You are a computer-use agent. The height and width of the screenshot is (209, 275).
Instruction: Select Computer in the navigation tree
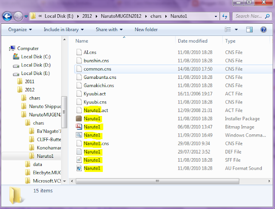[27, 48]
